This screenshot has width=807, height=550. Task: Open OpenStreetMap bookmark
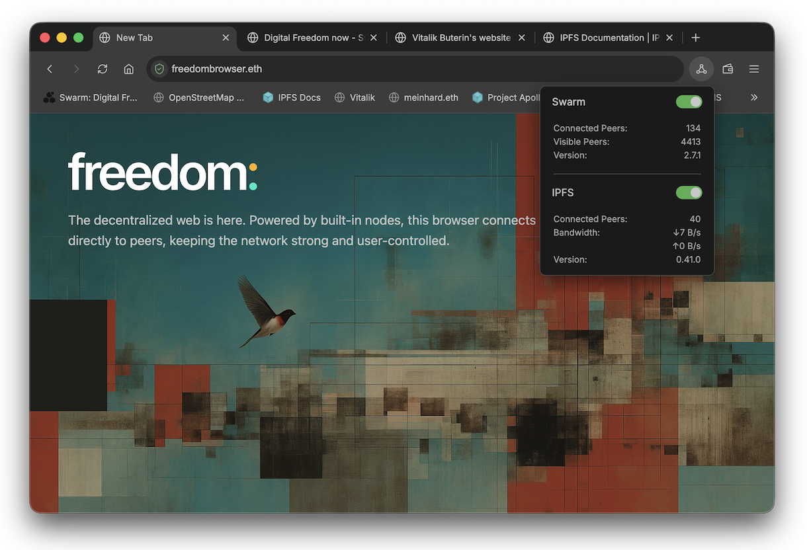pyautogui.click(x=199, y=97)
